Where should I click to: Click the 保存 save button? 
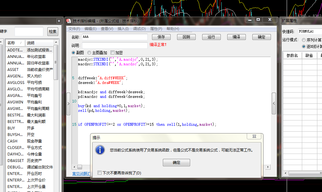tap(161, 37)
